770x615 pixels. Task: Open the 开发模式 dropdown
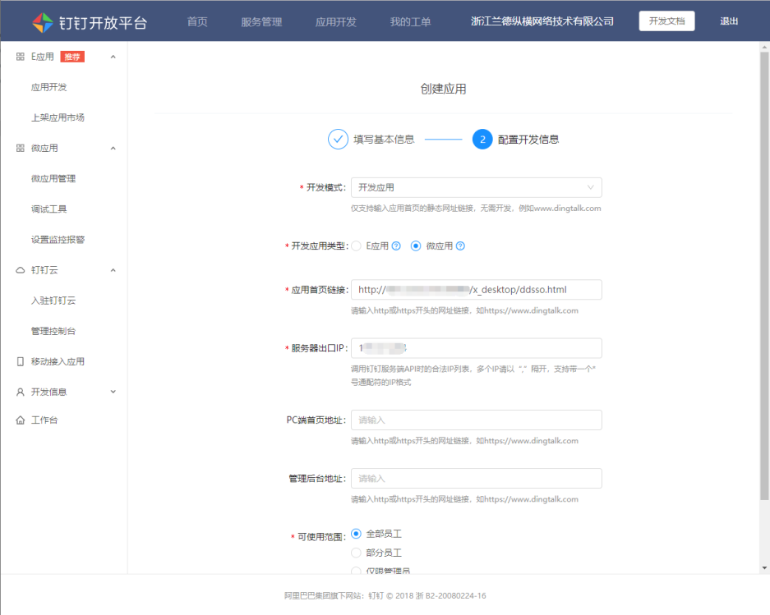pyautogui.click(x=476, y=187)
